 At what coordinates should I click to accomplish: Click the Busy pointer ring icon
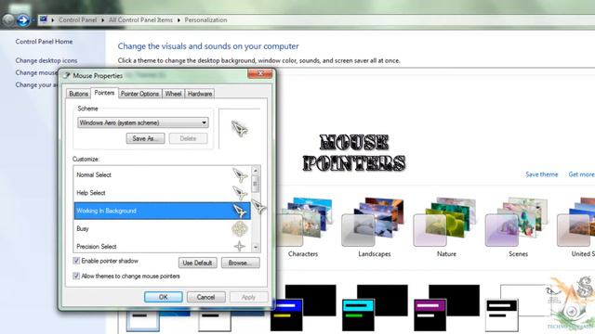[x=240, y=229]
